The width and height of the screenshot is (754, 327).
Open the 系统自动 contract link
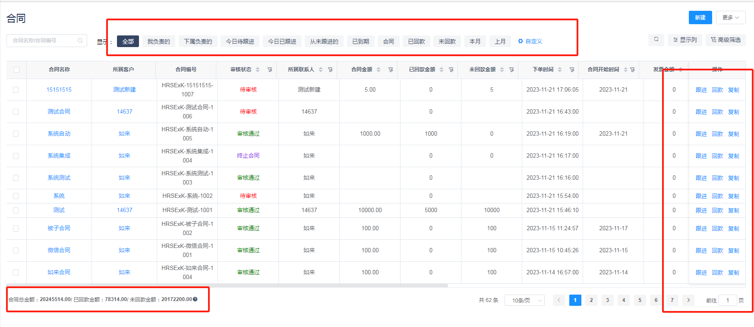coord(59,134)
